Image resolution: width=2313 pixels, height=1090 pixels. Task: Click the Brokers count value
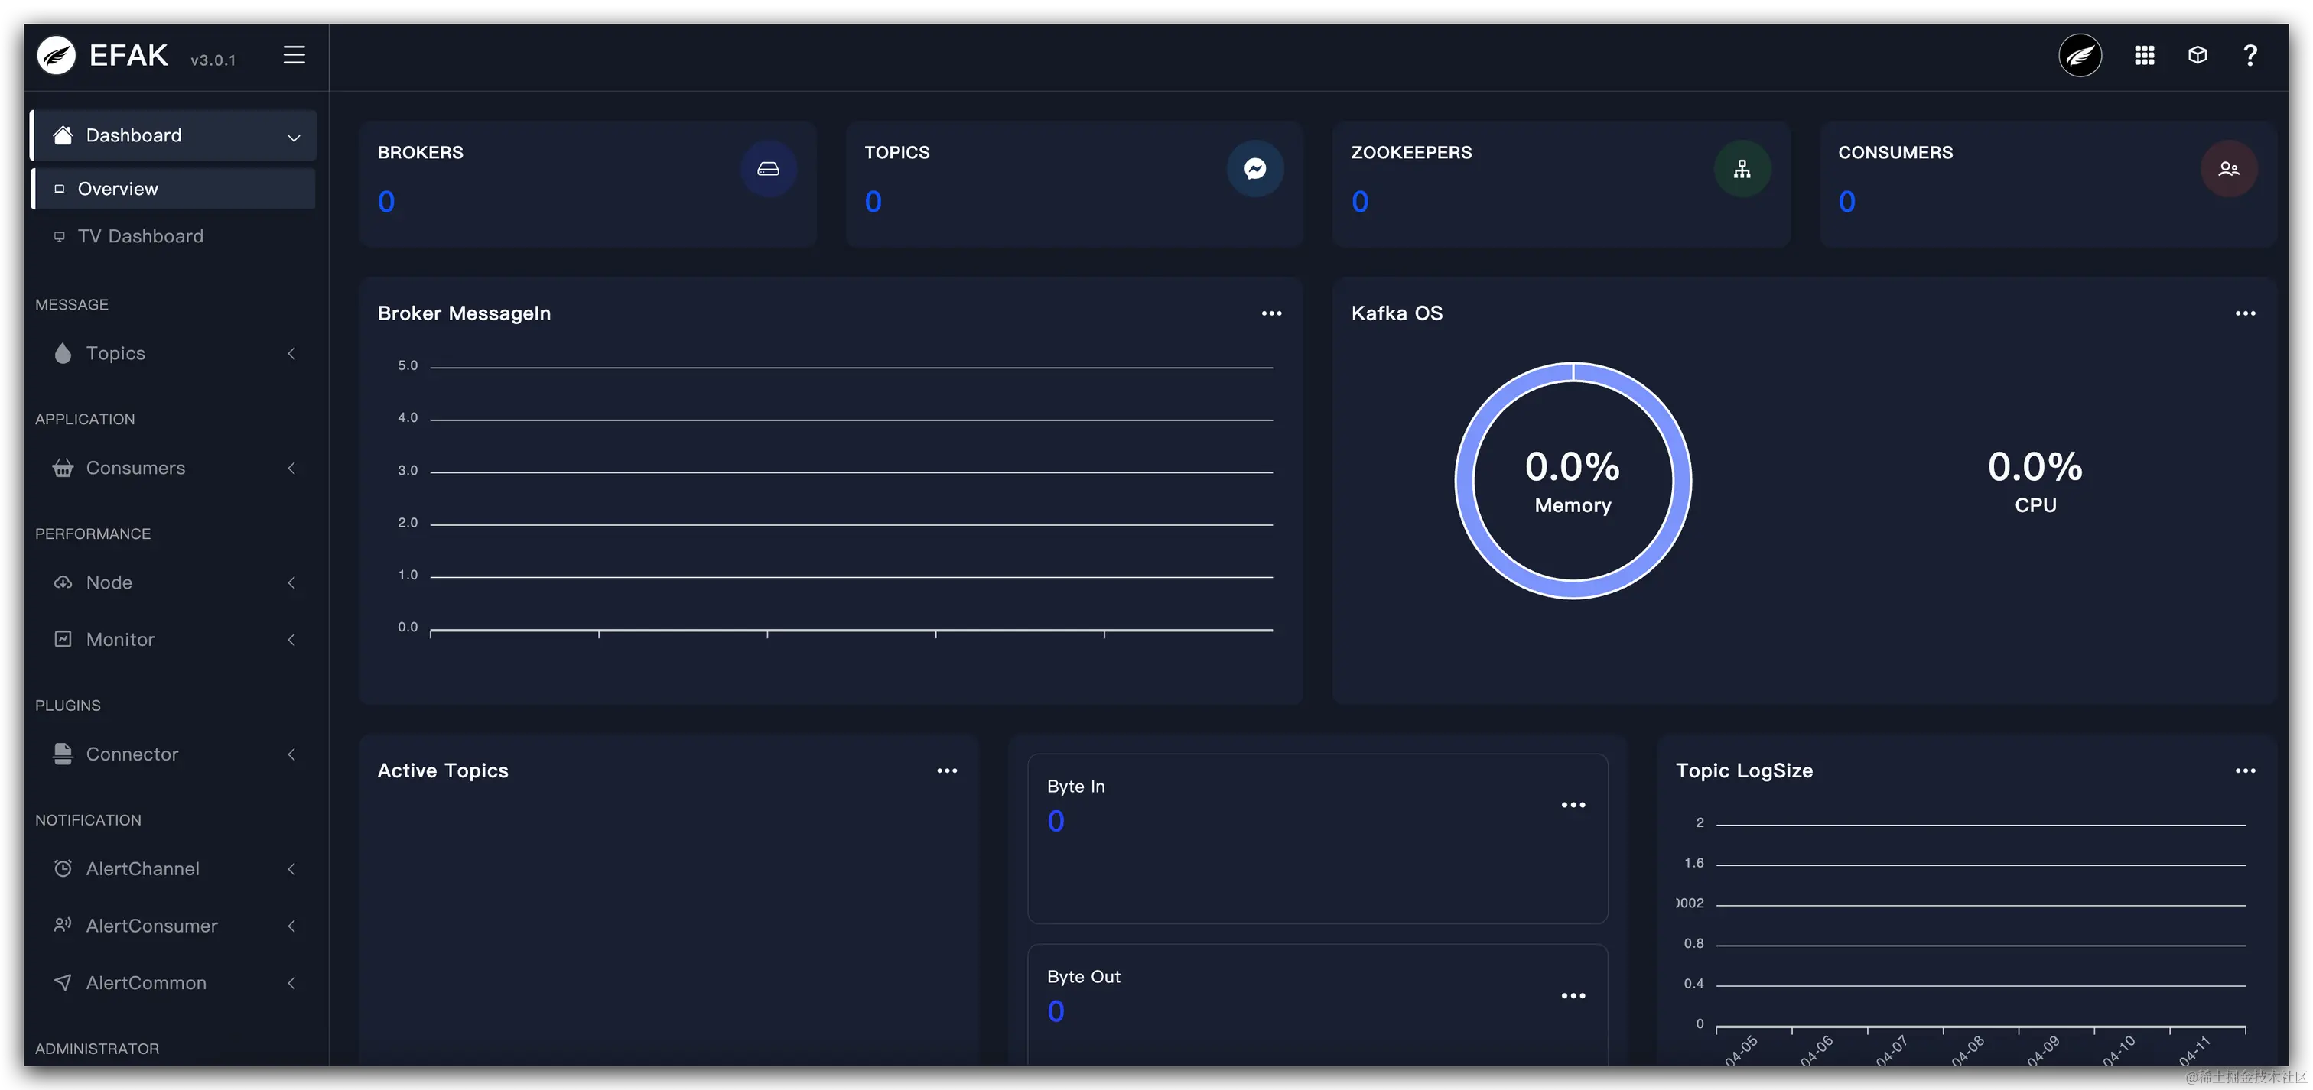386,202
